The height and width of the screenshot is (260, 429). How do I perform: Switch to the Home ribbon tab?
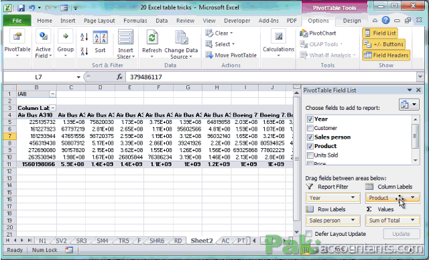(44, 21)
